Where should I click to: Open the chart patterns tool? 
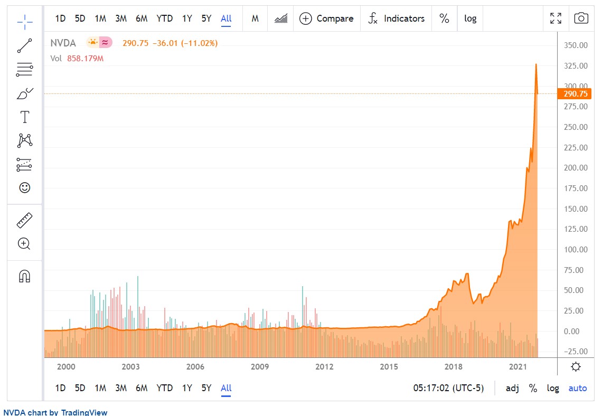click(25, 140)
